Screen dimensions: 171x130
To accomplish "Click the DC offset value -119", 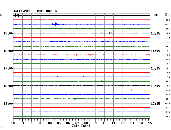I will tap(167, 20).
